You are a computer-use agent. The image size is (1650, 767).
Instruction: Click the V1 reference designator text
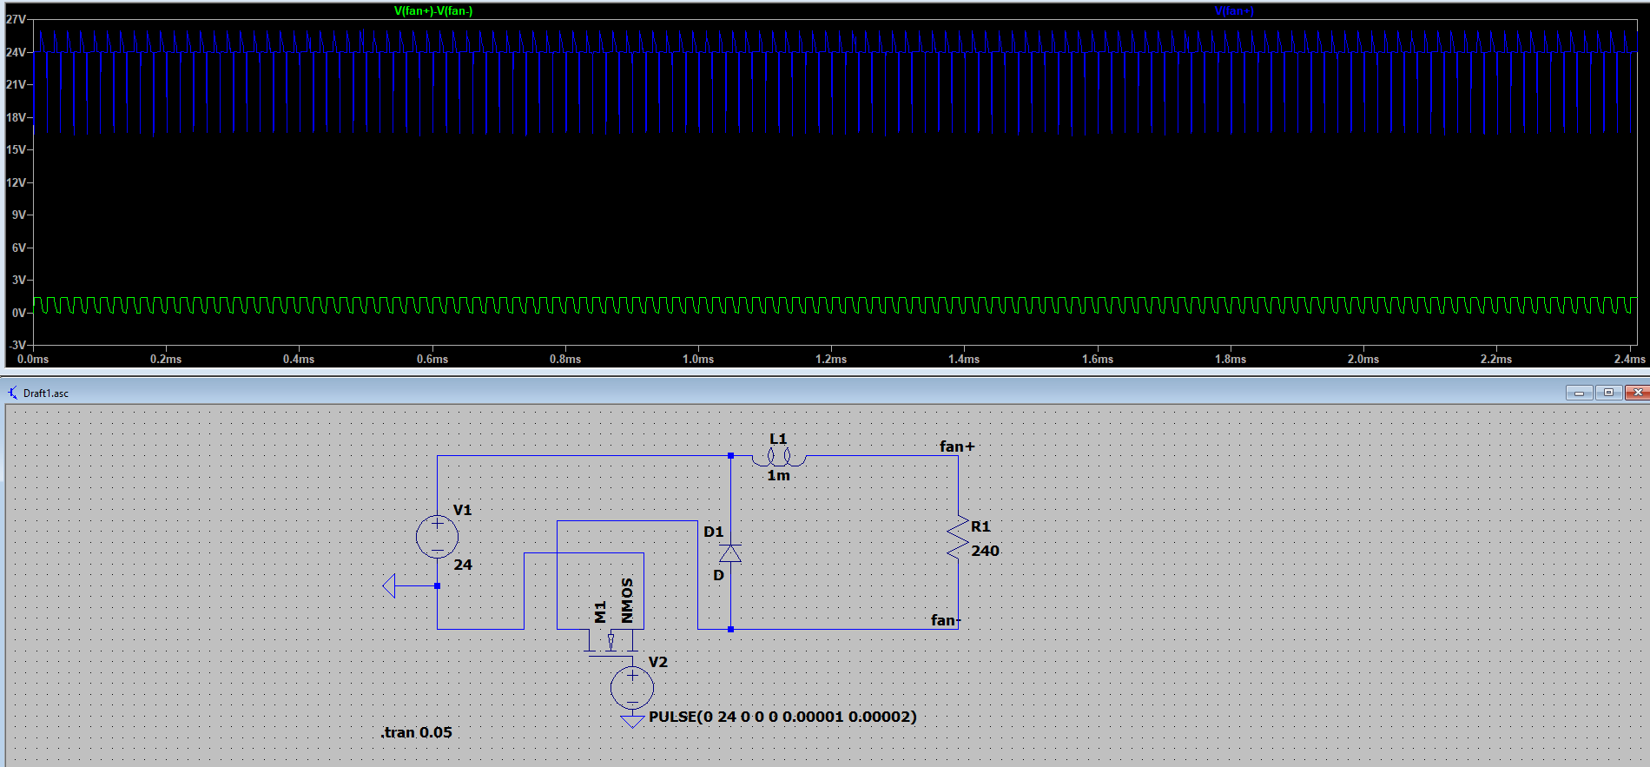462,510
